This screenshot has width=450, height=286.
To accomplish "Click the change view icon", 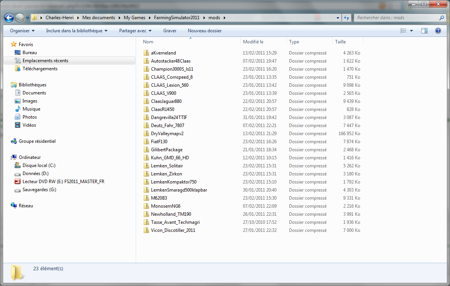I will click(403, 31).
